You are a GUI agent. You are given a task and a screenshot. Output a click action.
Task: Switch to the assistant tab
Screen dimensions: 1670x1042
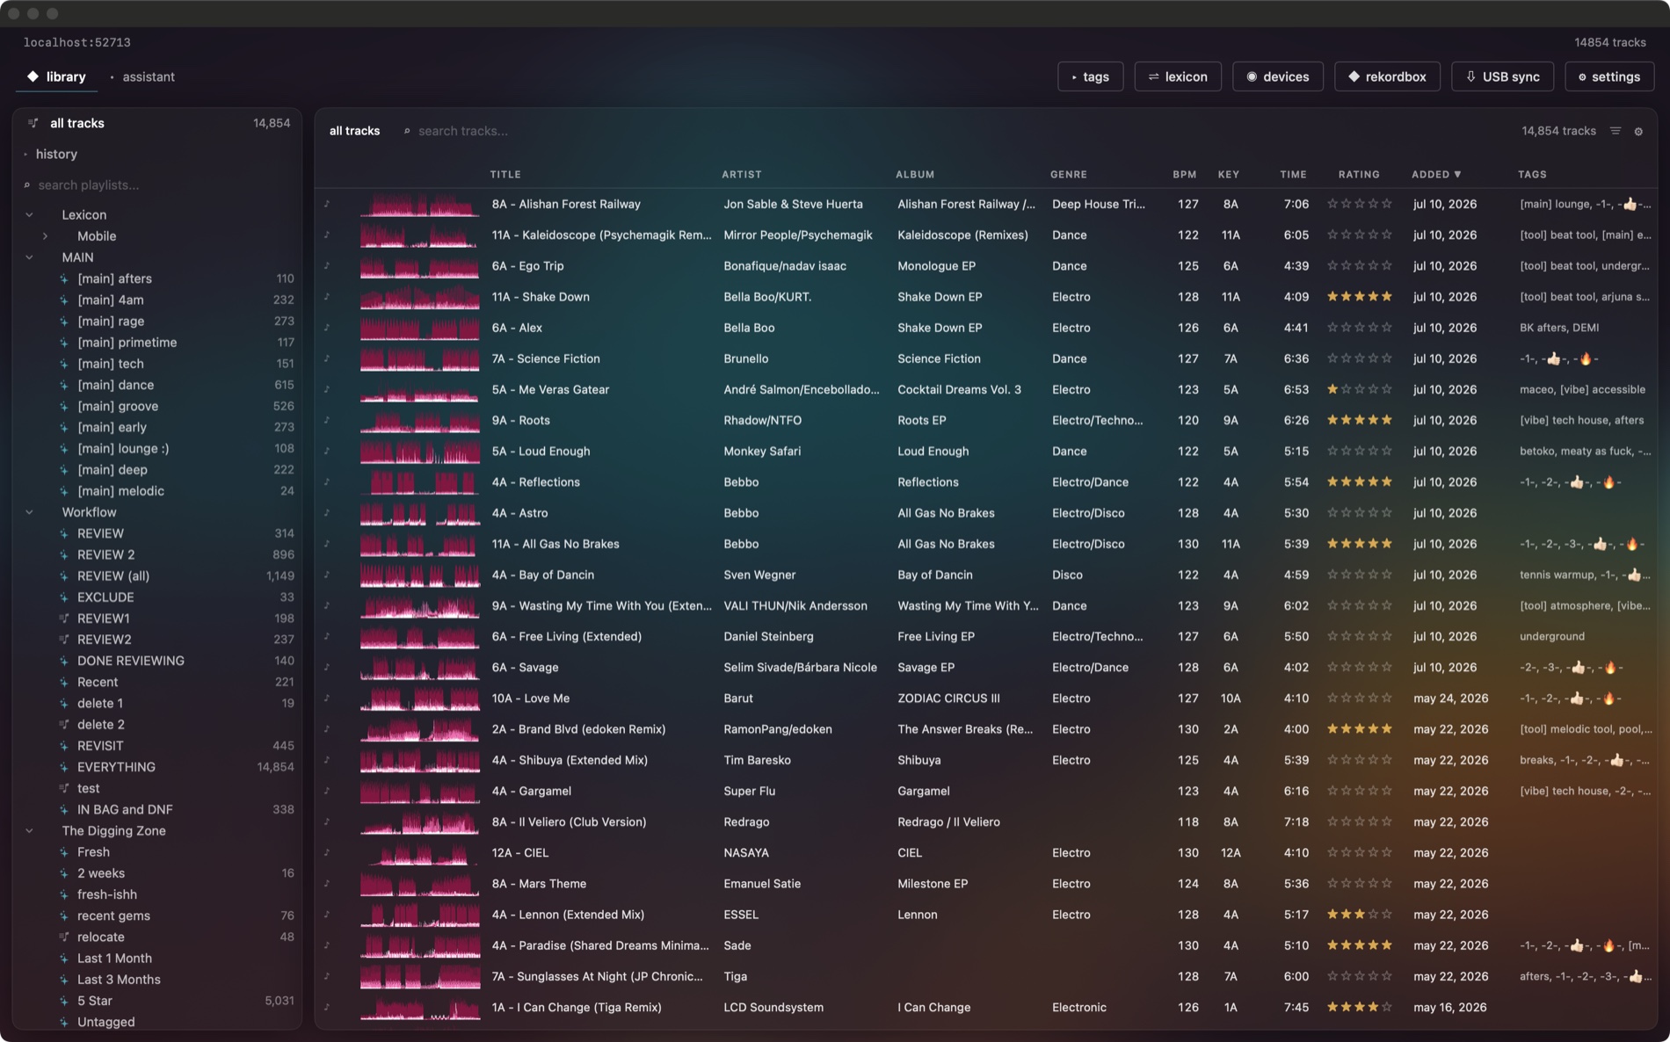(142, 76)
